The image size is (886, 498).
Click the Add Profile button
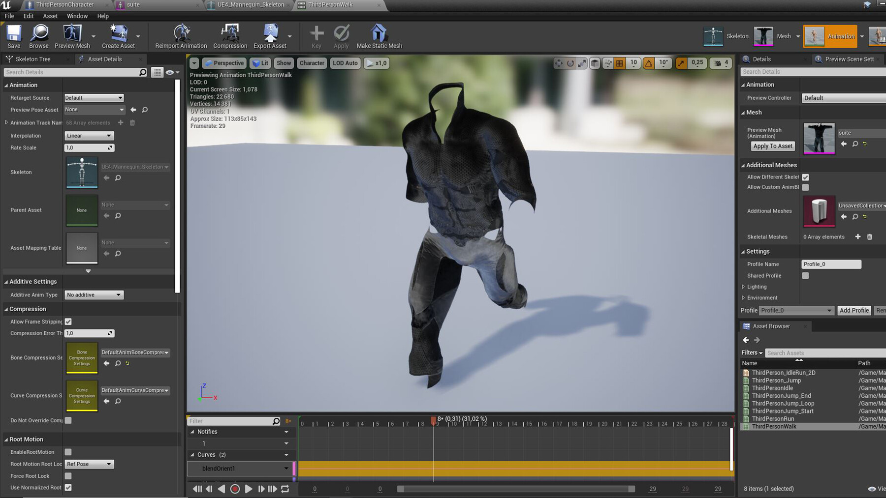coord(854,310)
